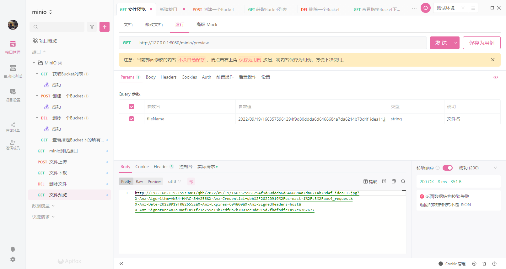Copy the response body
Image resolution: width=506 pixels, height=269 pixels.
point(394,181)
